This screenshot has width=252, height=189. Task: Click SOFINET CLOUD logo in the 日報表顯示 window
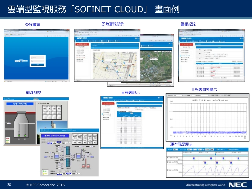point(108,98)
